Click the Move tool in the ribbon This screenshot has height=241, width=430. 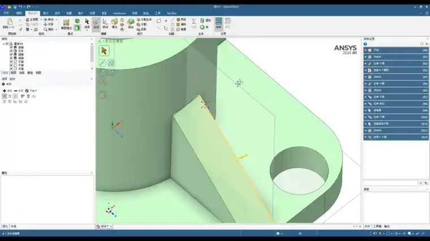point(105,23)
